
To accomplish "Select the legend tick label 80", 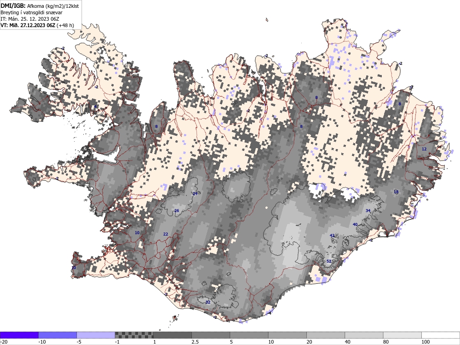I will coord(386,342).
